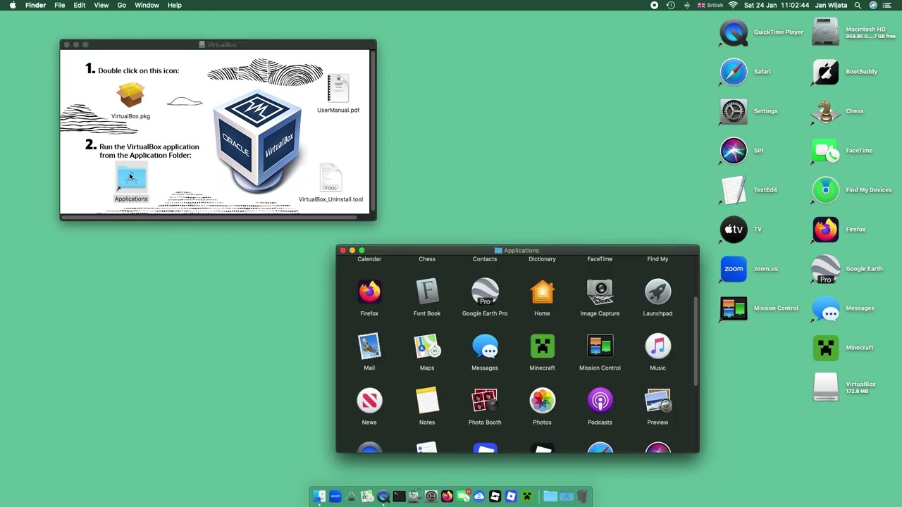Open UserManual.pdf in VirtualBox window
This screenshot has height=507, width=902.
[x=338, y=89]
